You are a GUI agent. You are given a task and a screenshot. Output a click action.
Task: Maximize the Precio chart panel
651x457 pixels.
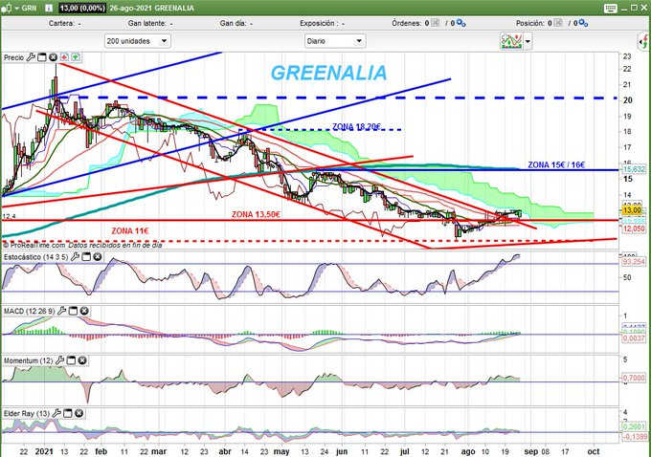tap(42, 57)
